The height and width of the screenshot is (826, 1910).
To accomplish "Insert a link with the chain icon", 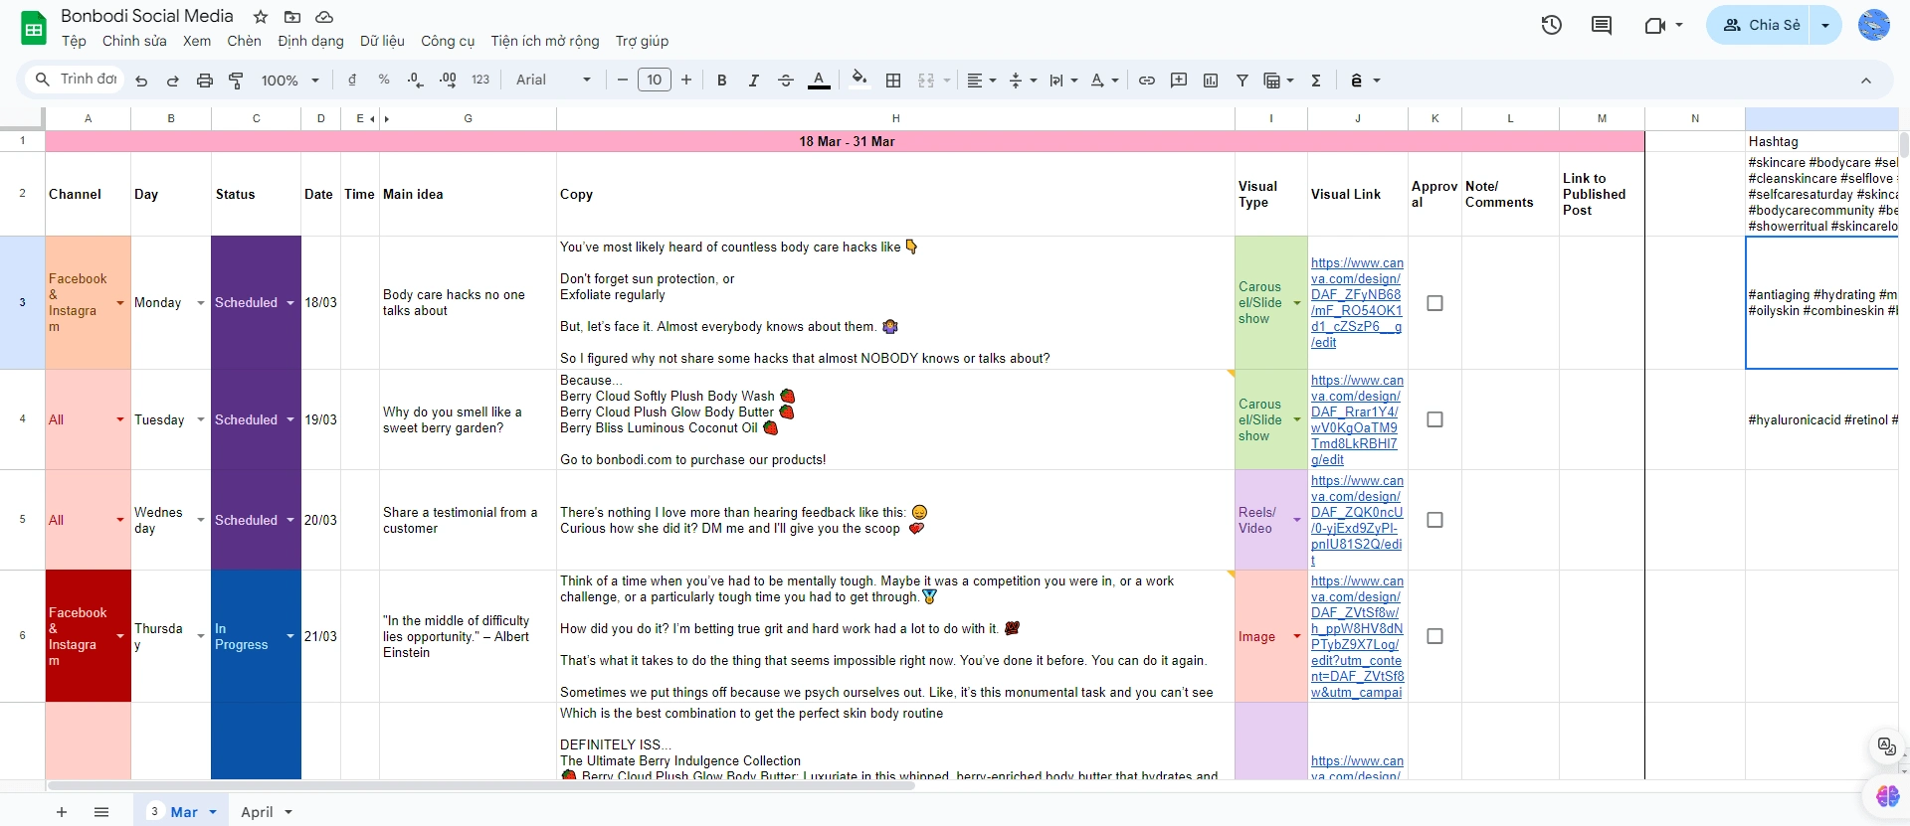I will [x=1147, y=81].
